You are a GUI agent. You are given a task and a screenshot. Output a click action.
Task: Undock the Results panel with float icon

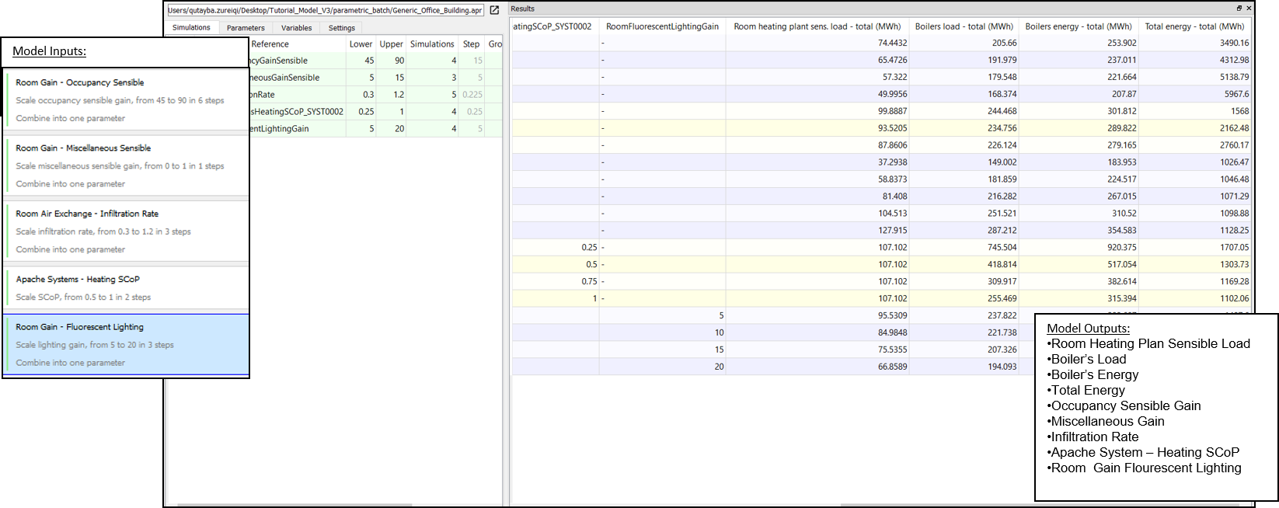(1239, 9)
